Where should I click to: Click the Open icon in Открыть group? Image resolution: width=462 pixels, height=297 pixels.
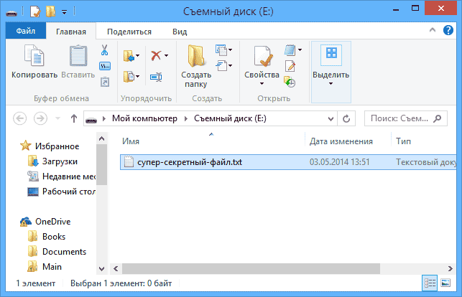point(290,50)
